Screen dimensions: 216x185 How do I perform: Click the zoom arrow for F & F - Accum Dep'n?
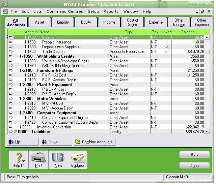(10, 80)
